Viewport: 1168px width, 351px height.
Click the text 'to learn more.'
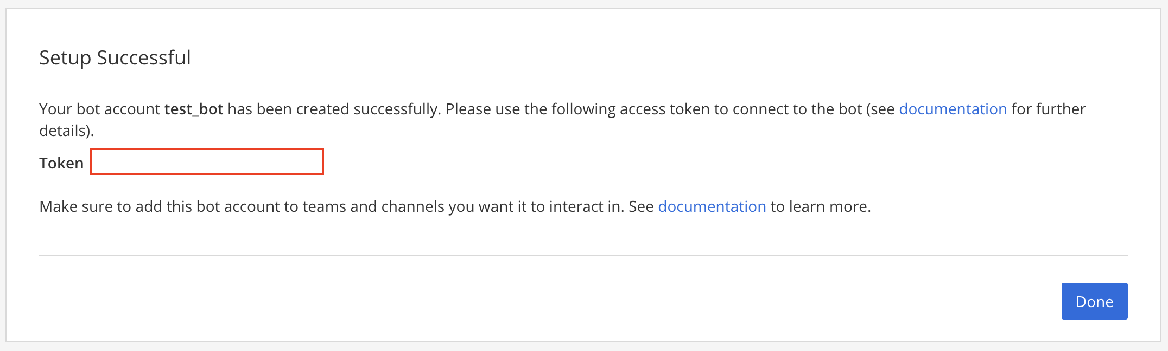(x=821, y=206)
